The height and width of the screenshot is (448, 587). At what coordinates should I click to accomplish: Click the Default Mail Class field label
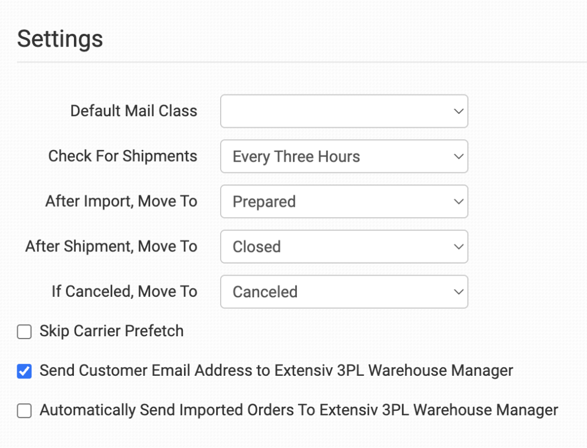(x=134, y=111)
